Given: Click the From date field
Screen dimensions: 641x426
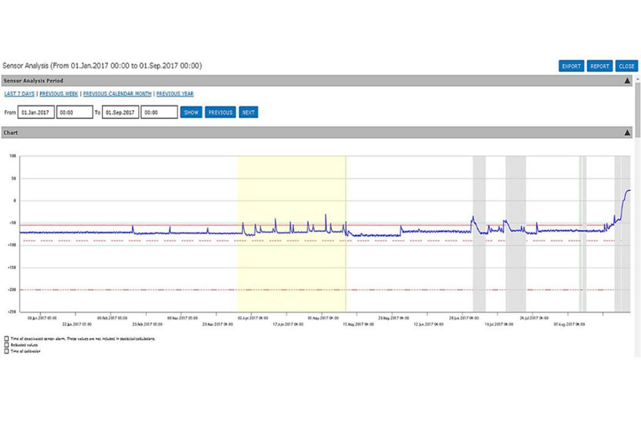Looking at the screenshot, I should [x=36, y=112].
